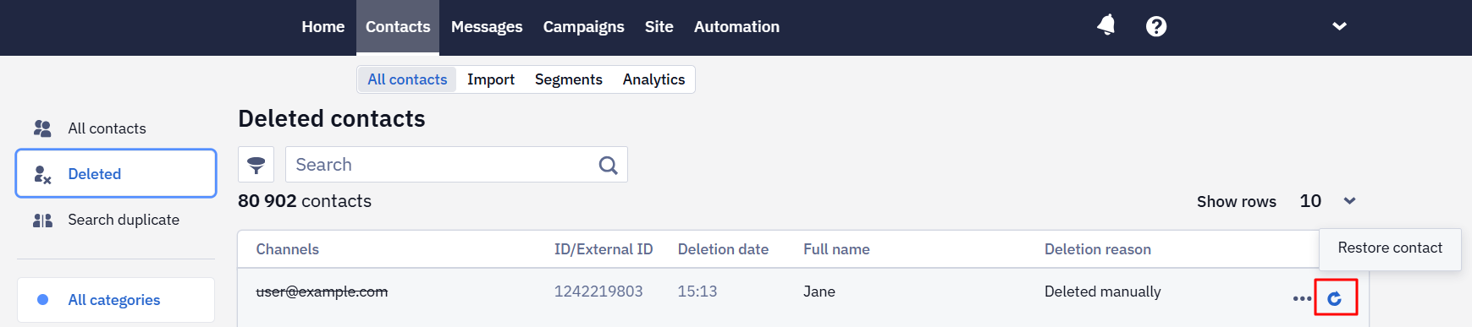Click the All contacts people icon in sidebar

[42, 128]
